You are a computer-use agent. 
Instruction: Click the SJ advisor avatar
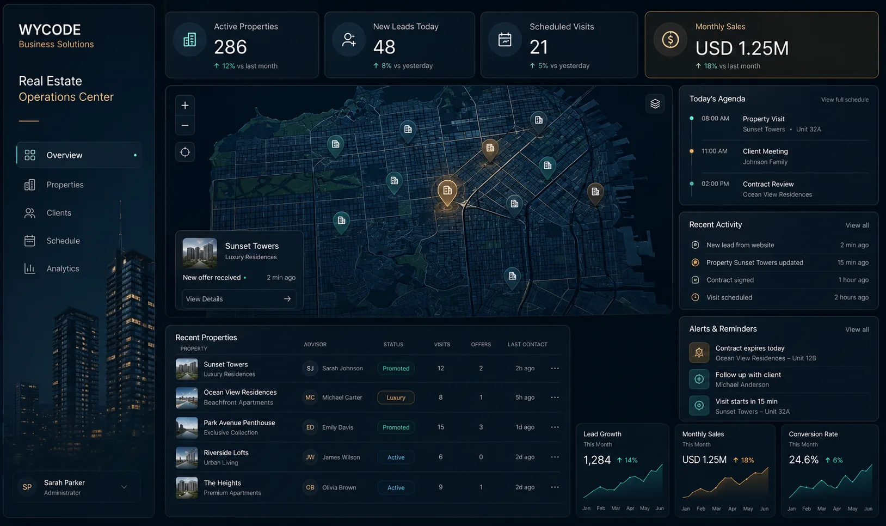click(x=310, y=369)
